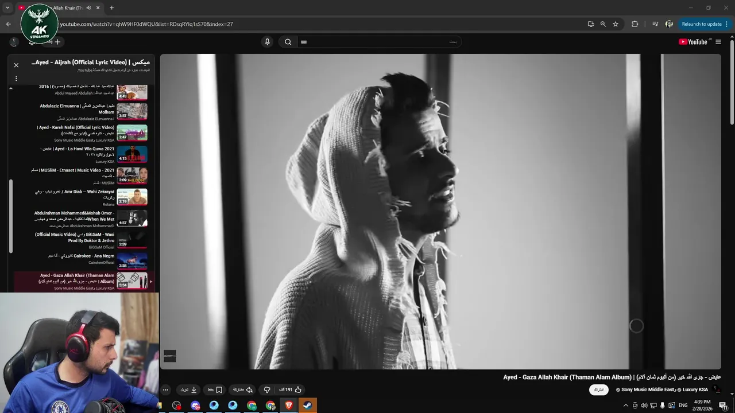
Task: Open the media controls icon in toolbar
Action: 655,24
